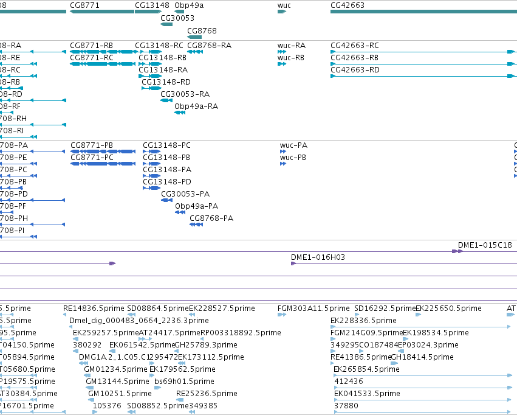Image resolution: width=517 pixels, height=415 pixels.
Task: Select the CG13148-RC transcript label
Action: click(x=159, y=45)
